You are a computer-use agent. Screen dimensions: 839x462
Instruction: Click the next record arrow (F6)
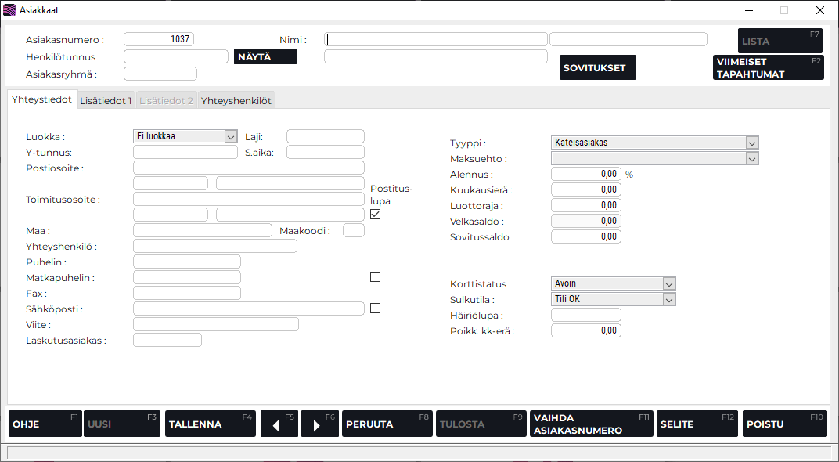(x=319, y=424)
